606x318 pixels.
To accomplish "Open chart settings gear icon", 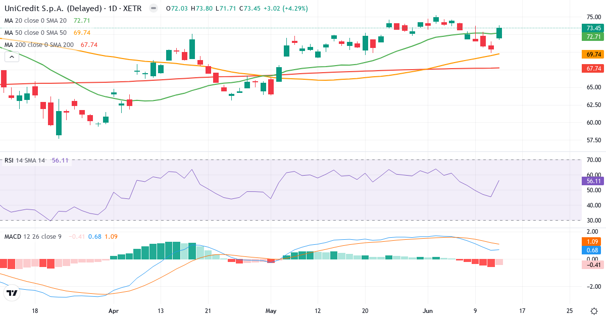I will point(594,310).
